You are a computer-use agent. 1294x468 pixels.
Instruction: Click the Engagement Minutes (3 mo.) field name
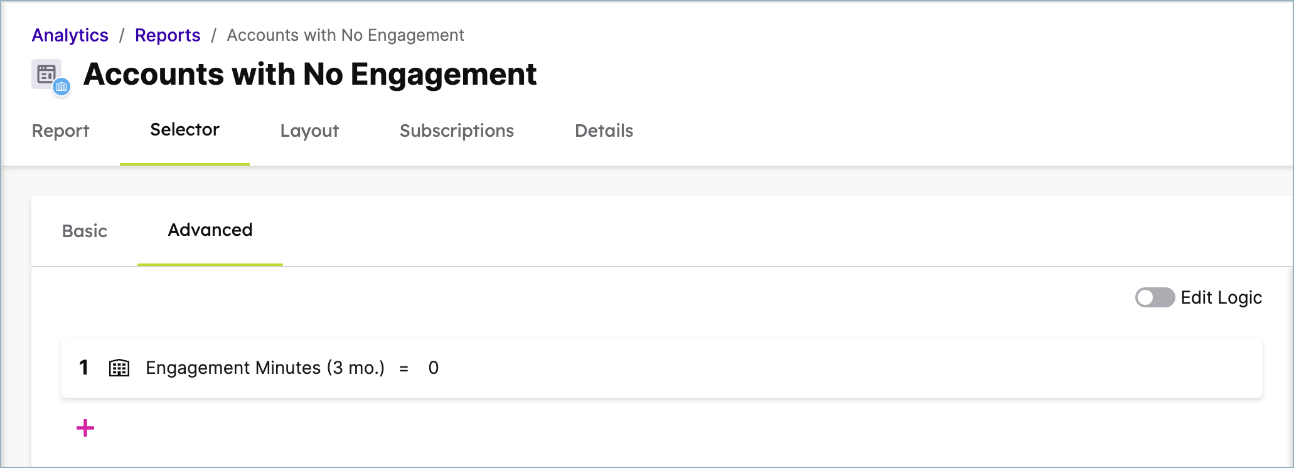click(x=265, y=368)
